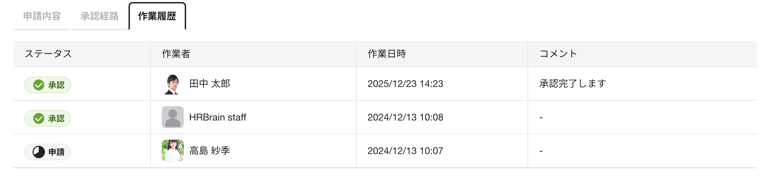Click the timestamp 2025/12/23 14:23
The width and height of the screenshot is (767, 178).
(405, 84)
